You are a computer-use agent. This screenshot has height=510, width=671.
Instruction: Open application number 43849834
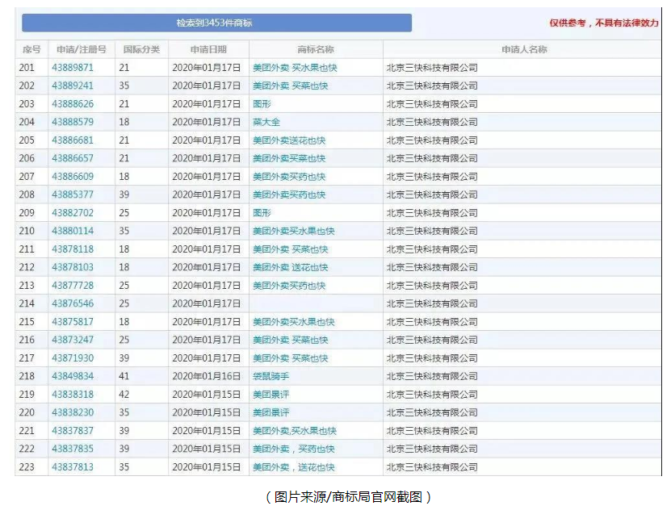coord(73,376)
